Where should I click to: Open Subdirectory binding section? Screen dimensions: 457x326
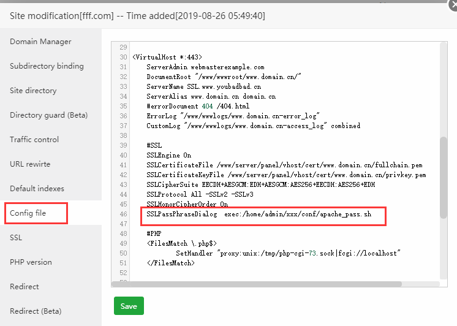point(47,66)
